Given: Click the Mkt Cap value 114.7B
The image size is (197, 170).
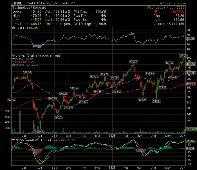Looking at the screenshot, I should point(100,12).
